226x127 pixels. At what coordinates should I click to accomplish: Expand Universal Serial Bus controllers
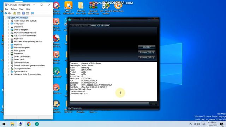point(9,74)
